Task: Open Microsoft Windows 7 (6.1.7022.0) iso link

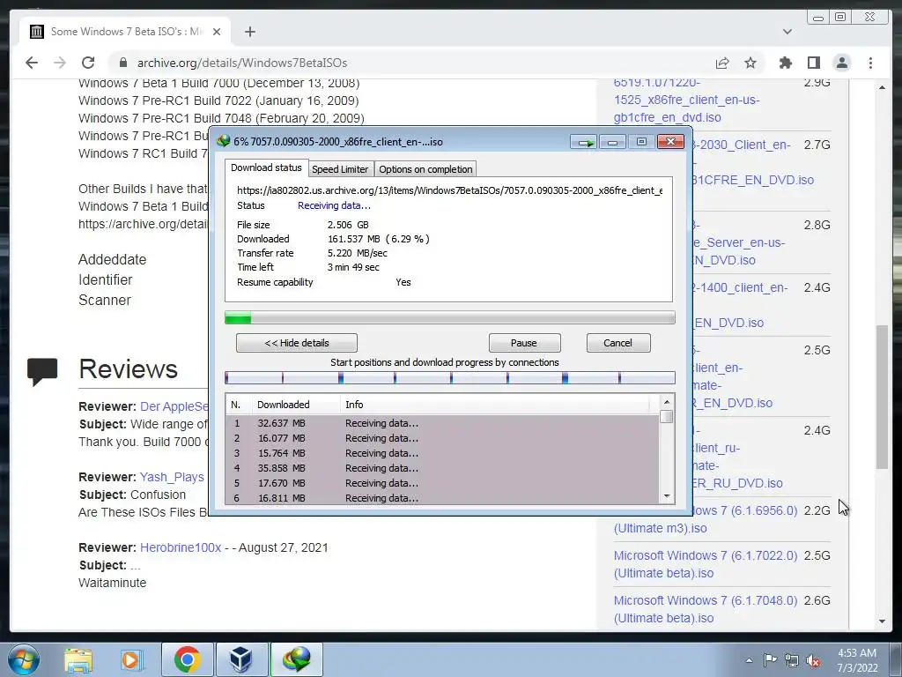Action: [x=706, y=564]
